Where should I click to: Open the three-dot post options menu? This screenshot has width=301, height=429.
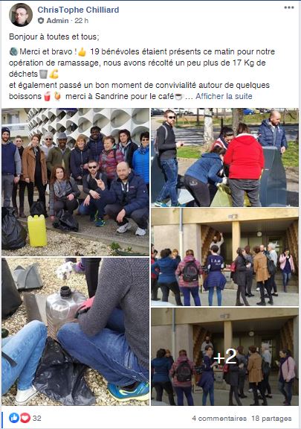coord(288,7)
